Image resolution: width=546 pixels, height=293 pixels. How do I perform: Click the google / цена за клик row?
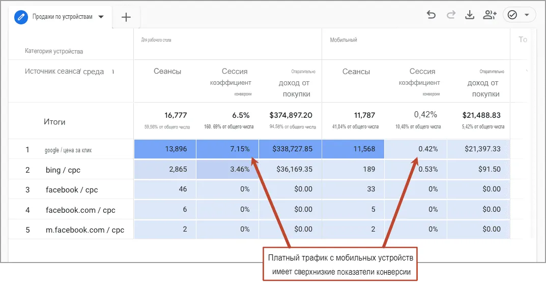[x=68, y=150]
